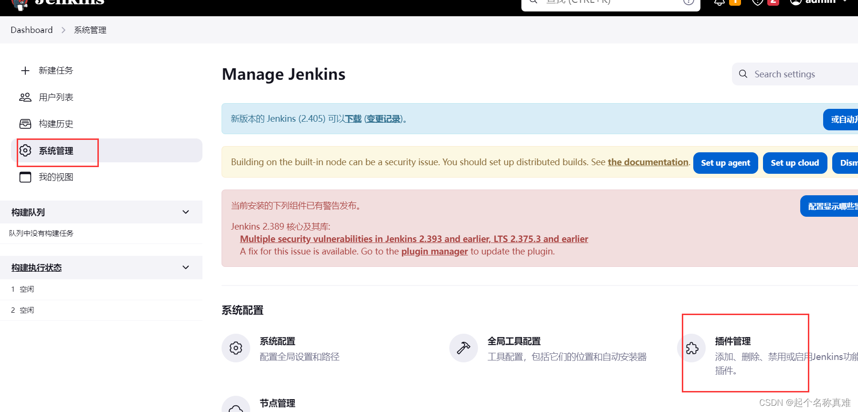Click the 构建执行状态 heading link

tap(37, 268)
